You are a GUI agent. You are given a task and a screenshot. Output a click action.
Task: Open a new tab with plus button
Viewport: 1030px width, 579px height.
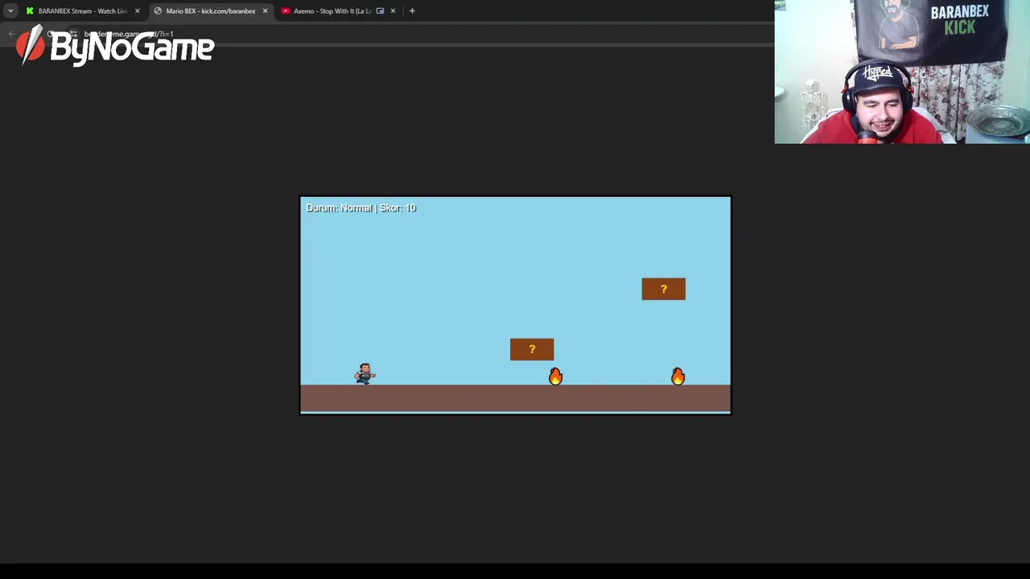(x=412, y=11)
